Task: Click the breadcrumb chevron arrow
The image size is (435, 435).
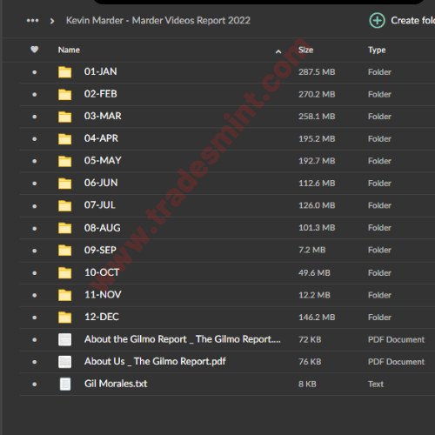Action: tap(52, 21)
